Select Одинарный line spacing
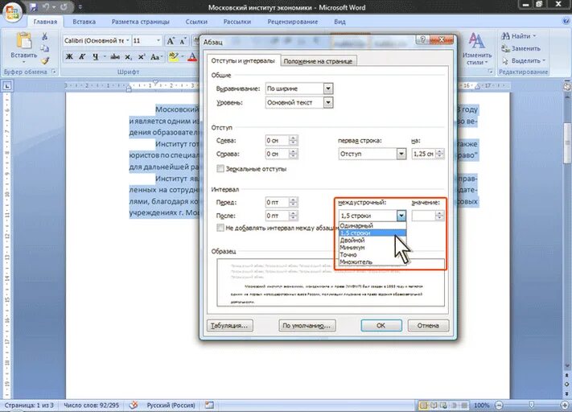This screenshot has width=572, height=412. coord(372,226)
